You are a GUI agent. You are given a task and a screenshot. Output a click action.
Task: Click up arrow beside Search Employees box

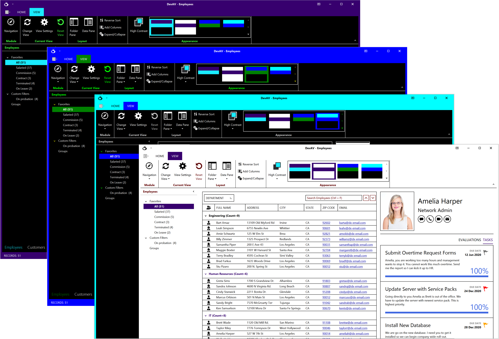tap(366, 198)
